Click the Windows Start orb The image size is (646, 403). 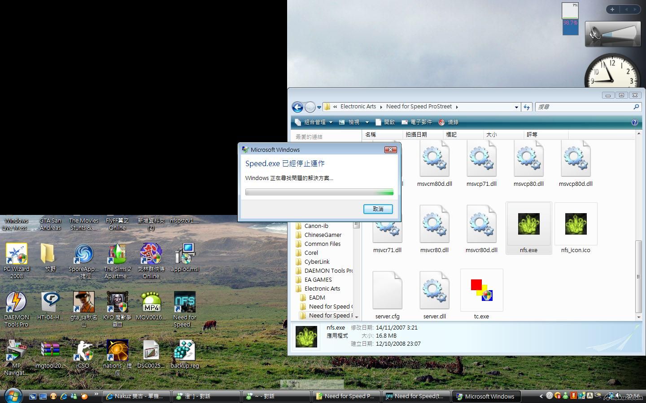coord(13,396)
